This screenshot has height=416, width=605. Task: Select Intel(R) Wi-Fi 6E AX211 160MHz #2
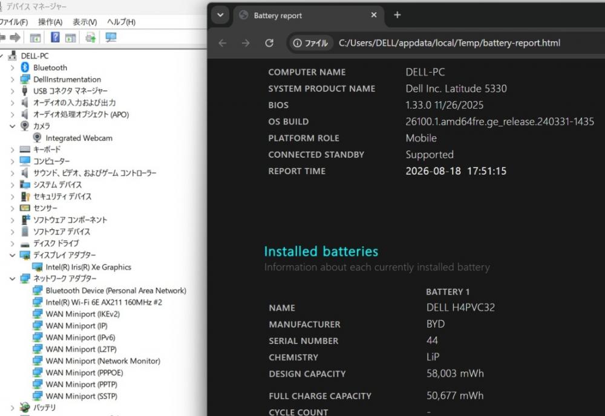click(104, 302)
